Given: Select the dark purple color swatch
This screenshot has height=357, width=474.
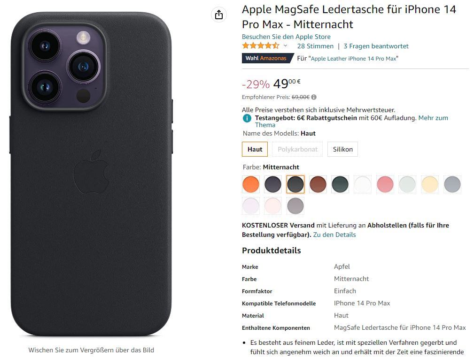Looking at the screenshot, I should pyautogui.click(x=273, y=184).
